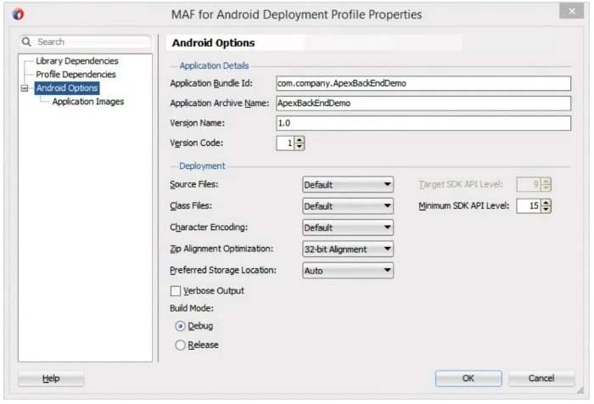Select Library Dependencies in the tree

click(x=76, y=61)
